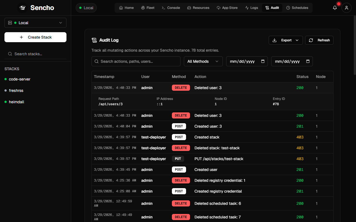Click the Node column header
The image size is (356, 222).
pyautogui.click(x=321, y=77)
